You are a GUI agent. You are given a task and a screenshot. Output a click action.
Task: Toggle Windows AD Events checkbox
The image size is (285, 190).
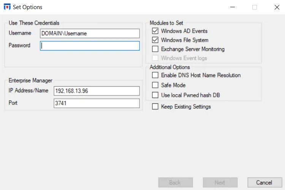tap(155, 31)
